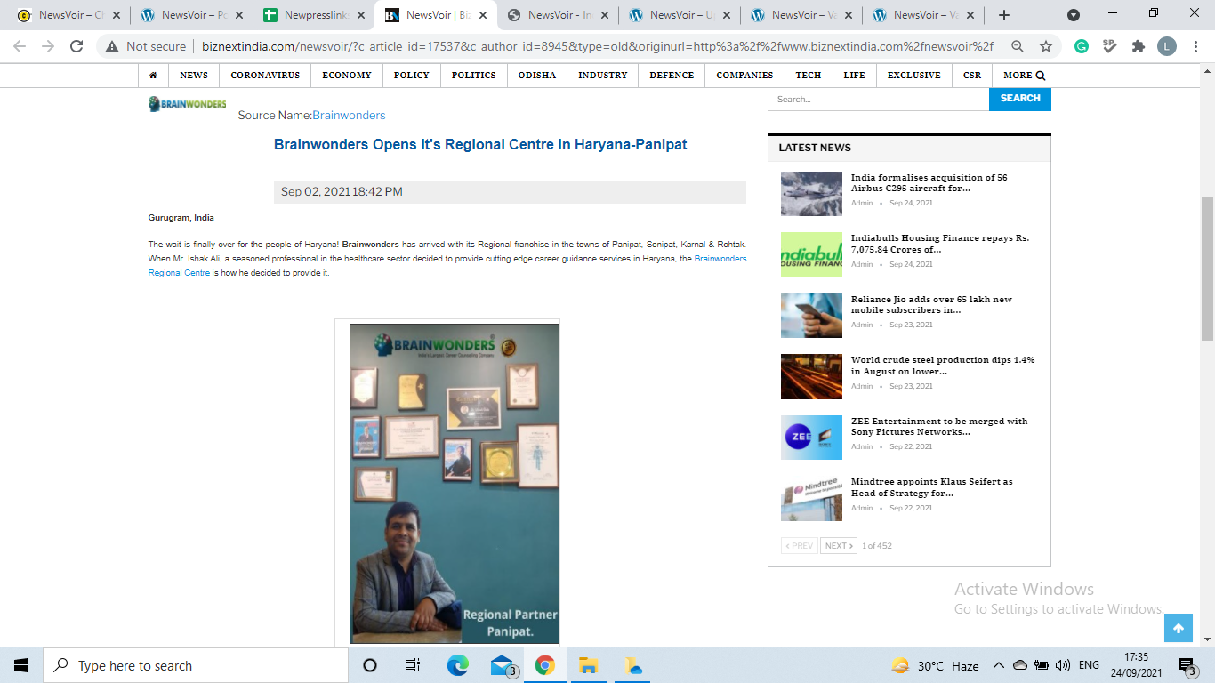Open the CORONAVIRUS section
The height and width of the screenshot is (683, 1215).
265,76
